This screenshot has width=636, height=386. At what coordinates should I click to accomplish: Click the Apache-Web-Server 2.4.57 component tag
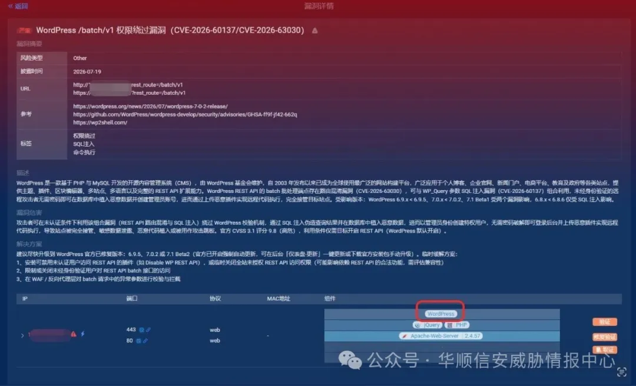tap(441, 336)
